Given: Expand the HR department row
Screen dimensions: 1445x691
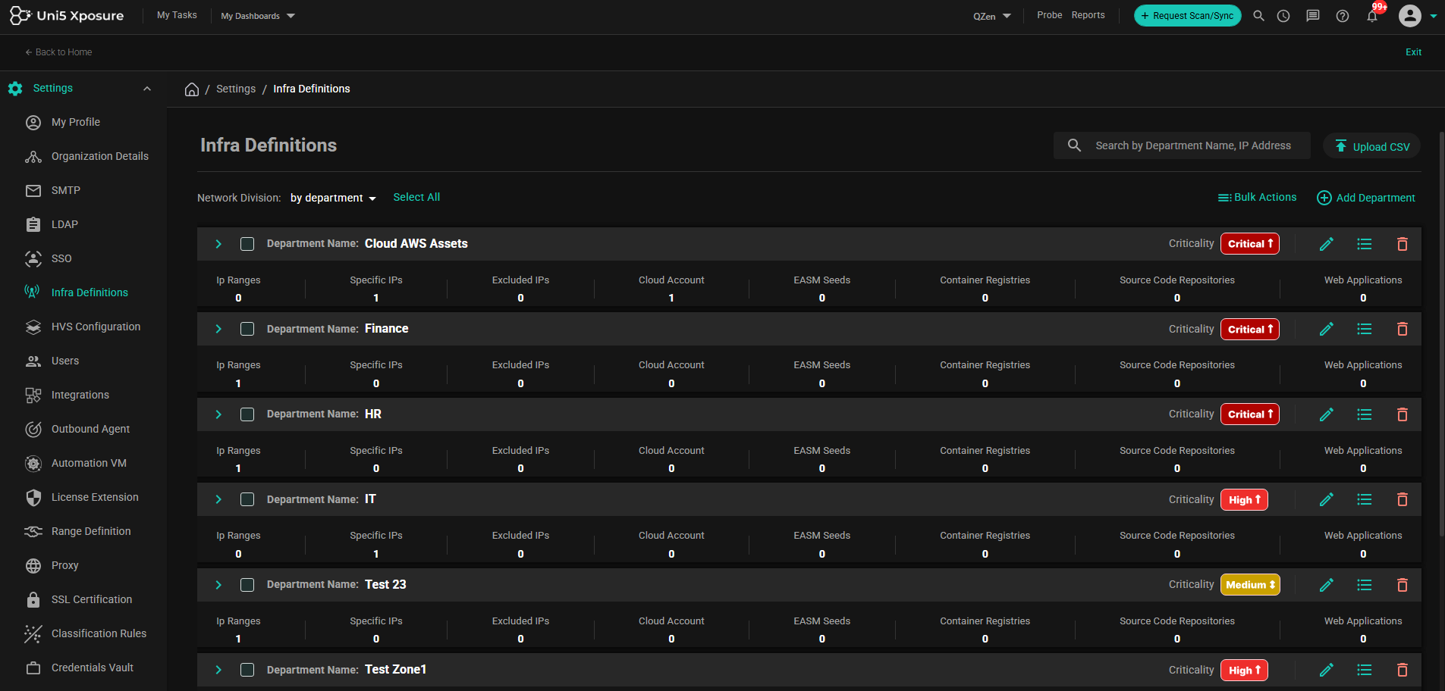Looking at the screenshot, I should point(218,414).
